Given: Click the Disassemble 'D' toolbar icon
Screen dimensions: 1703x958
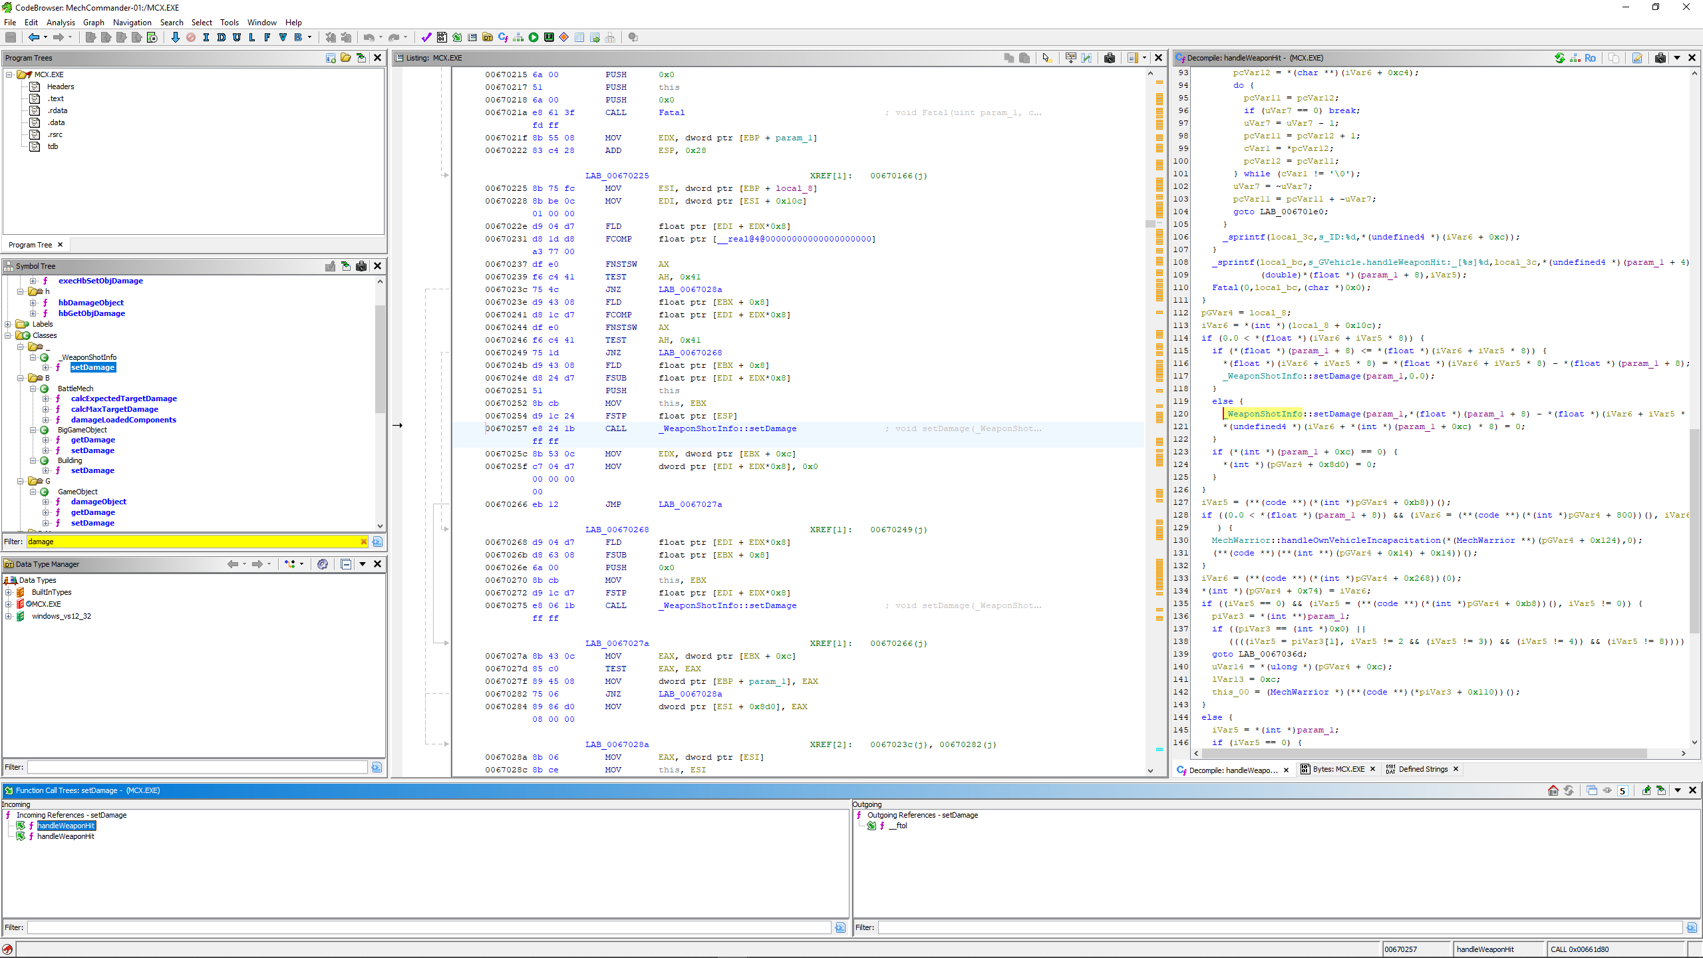Looking at the screenshot, I should point(222,37).
